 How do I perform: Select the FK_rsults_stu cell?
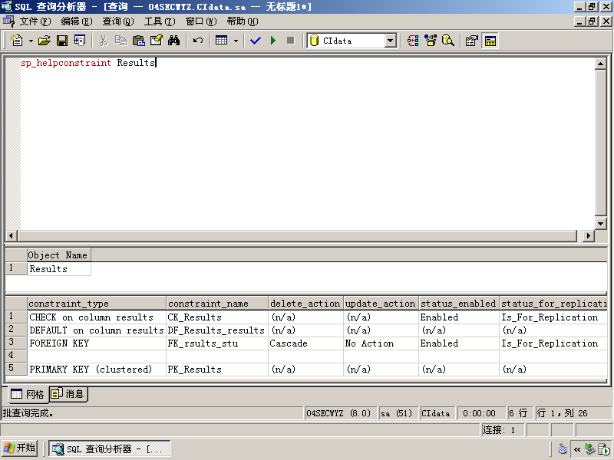(217, 343)
